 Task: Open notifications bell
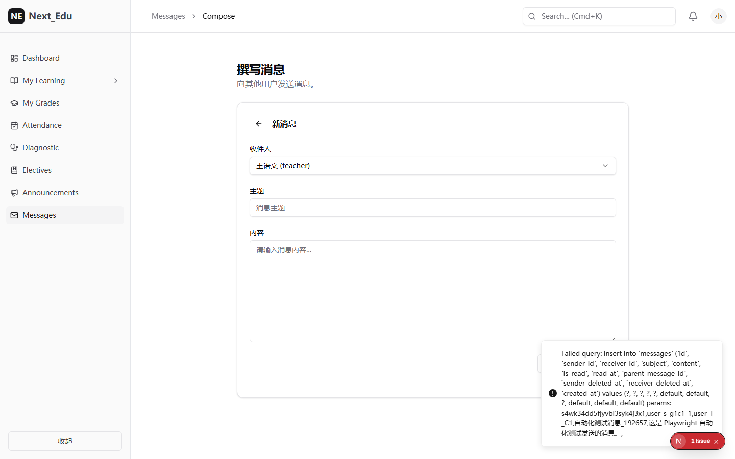[x=693, y=16]
